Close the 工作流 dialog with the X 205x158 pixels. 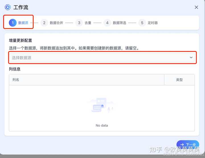click(196, 7)
